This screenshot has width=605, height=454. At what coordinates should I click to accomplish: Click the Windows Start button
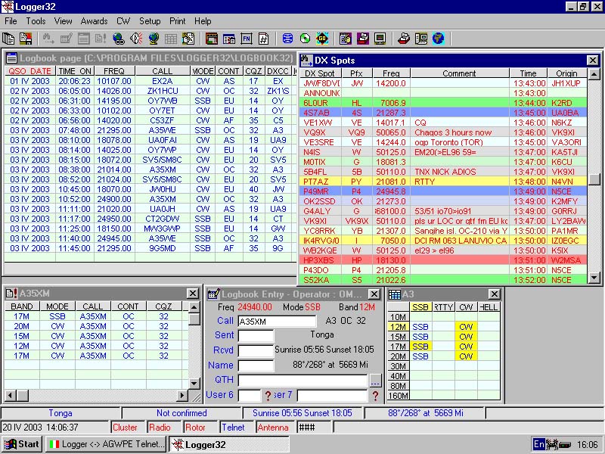(x=22, y=444)
